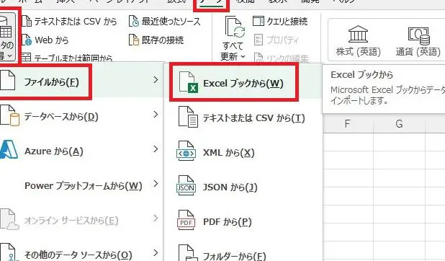Select the Power プラットフォームから(W) label
Image resolution: width=445 pixels, height=261 pixels.
coord(84,186)
